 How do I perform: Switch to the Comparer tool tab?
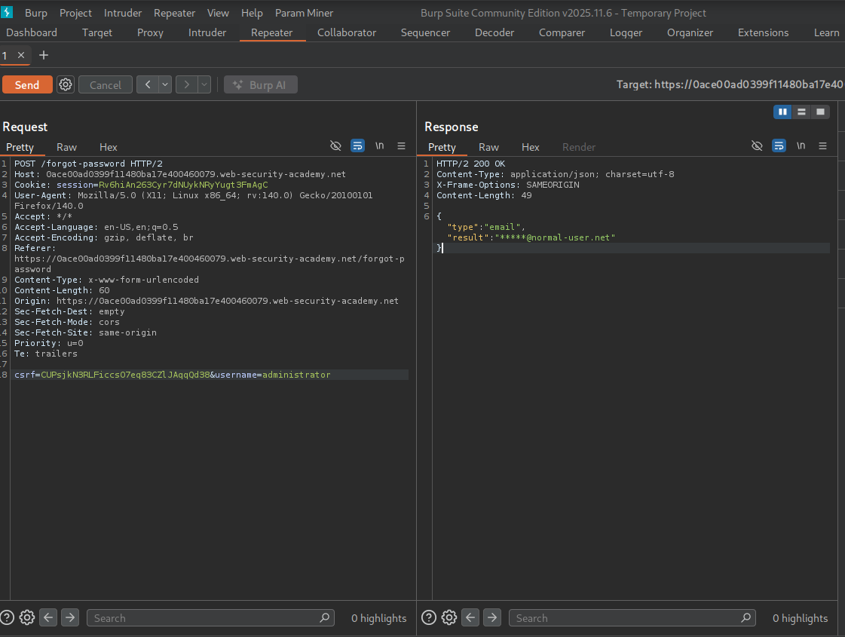click(x=562, y=32)
